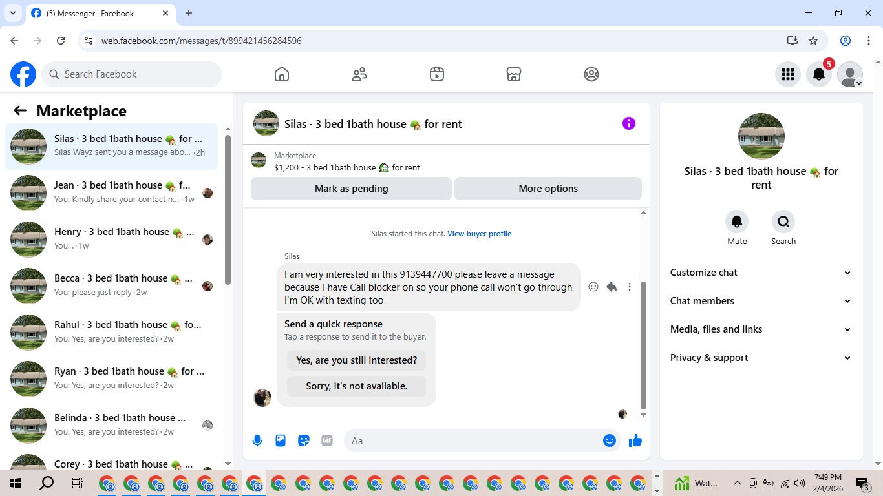Open the Friends icon in top navigation
883x496 pixels.
(359, 74)
